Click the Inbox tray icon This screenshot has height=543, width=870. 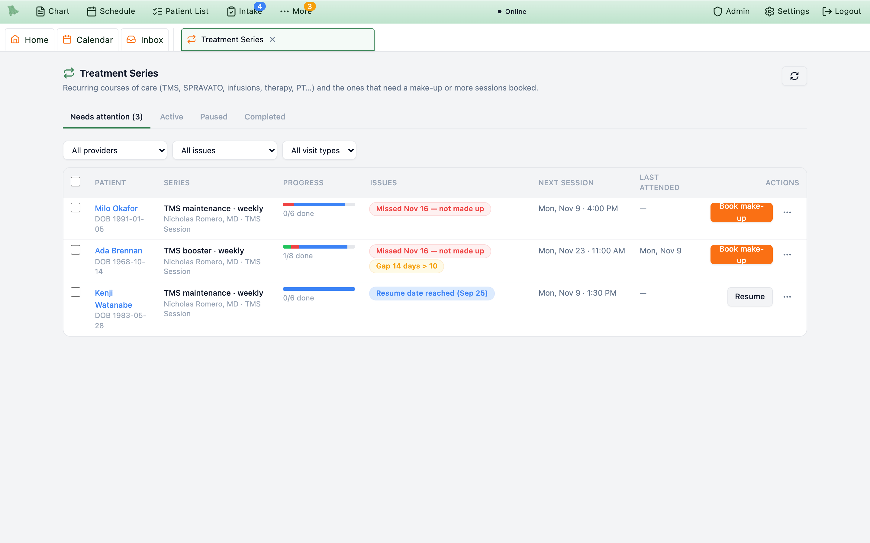pos(131,39)
